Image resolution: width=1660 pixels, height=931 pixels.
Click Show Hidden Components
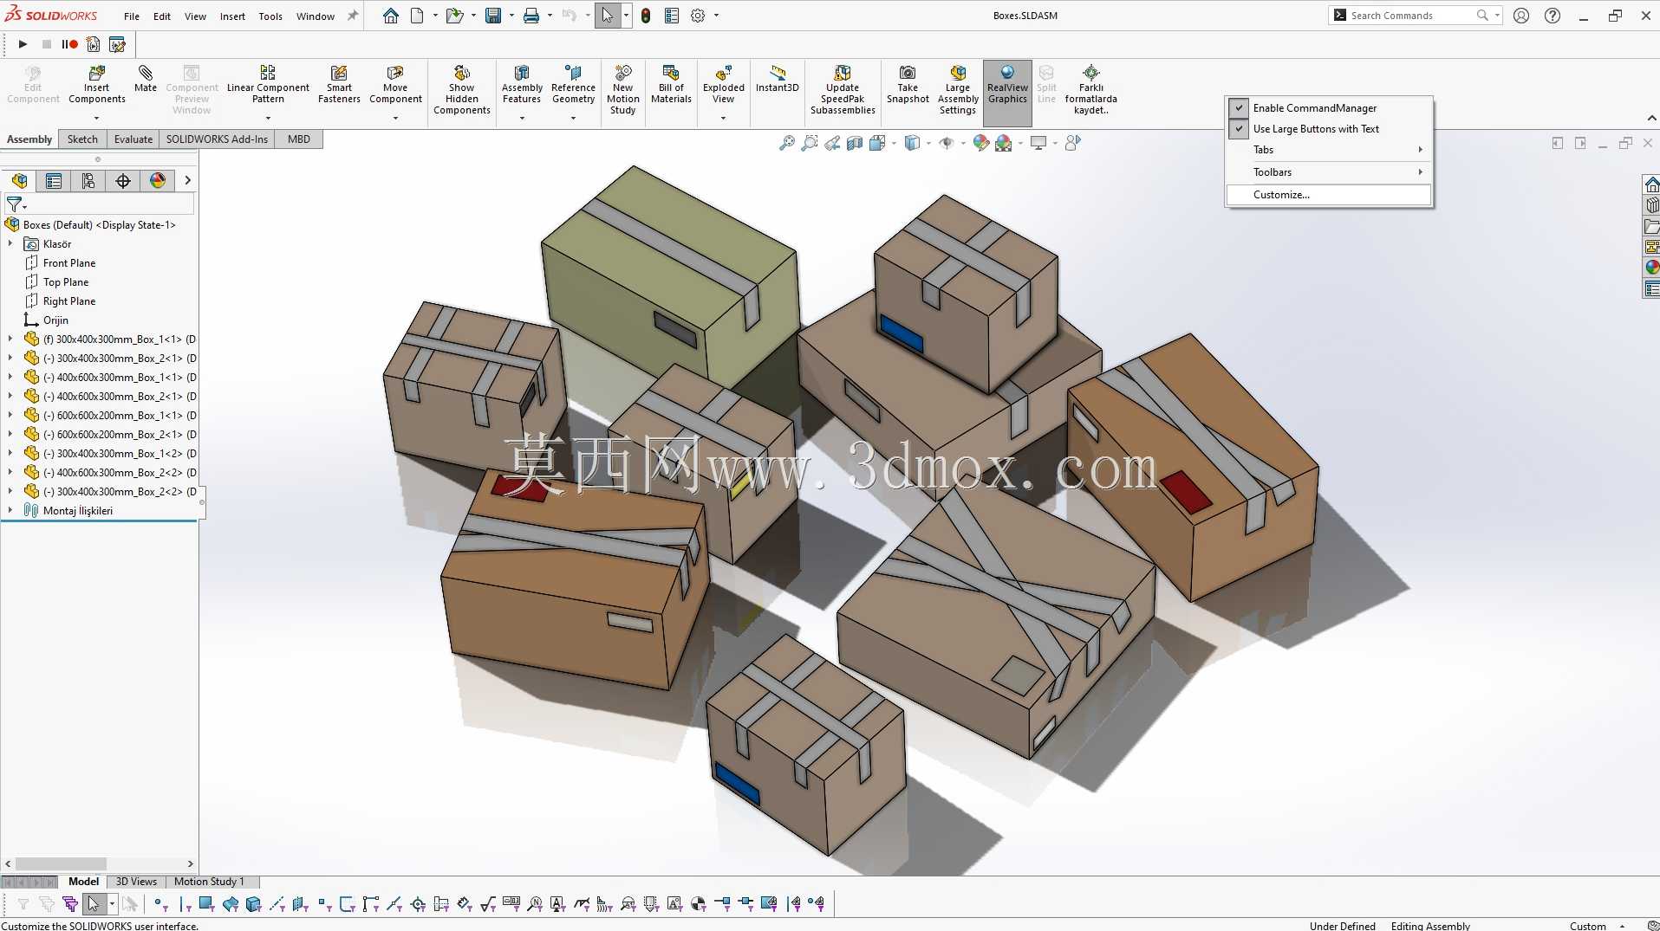pyautogui.click(x=462, y=90)
